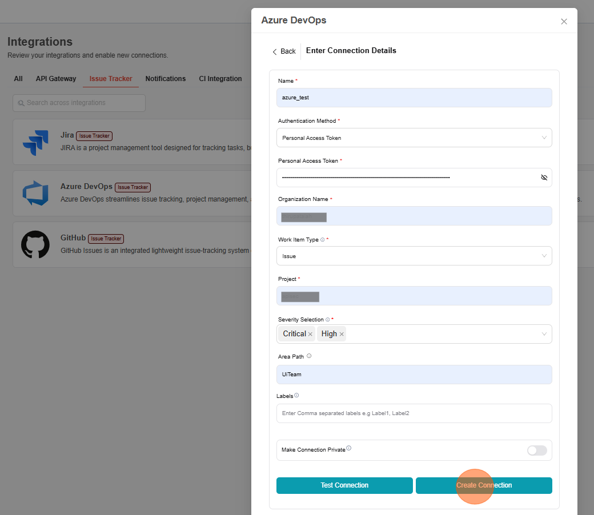The image size is (594, 515).
Task: Click the GitHub logo icon
Action: coord(35,244)
